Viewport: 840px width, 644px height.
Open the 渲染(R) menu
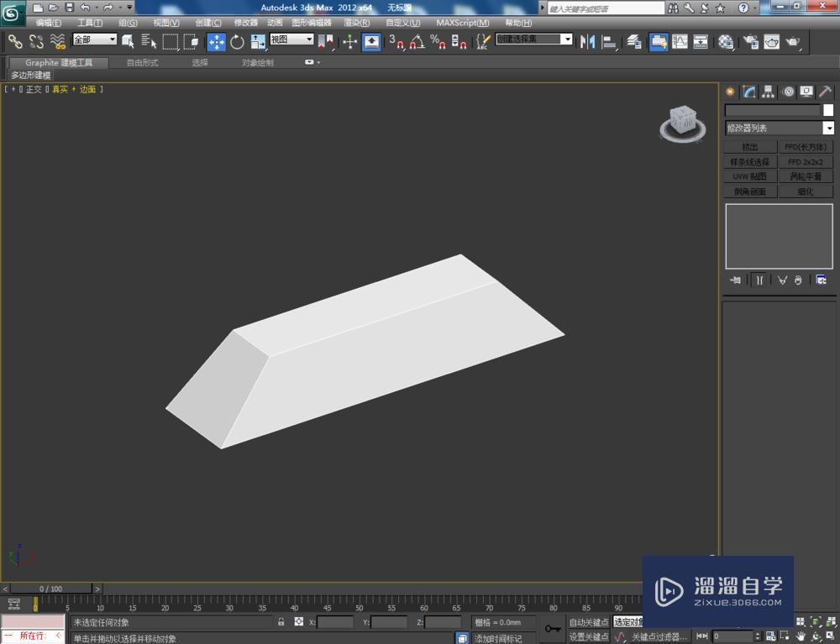click(x=357, y=23)
